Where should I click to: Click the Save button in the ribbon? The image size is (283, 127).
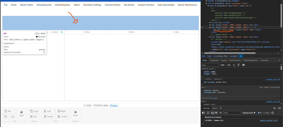coord(21,113)
